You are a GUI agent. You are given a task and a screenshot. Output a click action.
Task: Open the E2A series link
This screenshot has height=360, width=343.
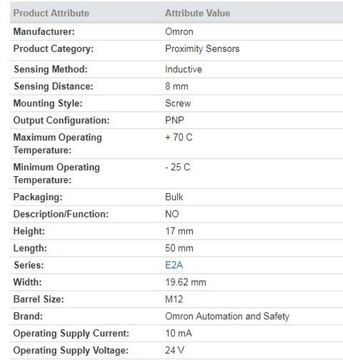click(174, 265)
